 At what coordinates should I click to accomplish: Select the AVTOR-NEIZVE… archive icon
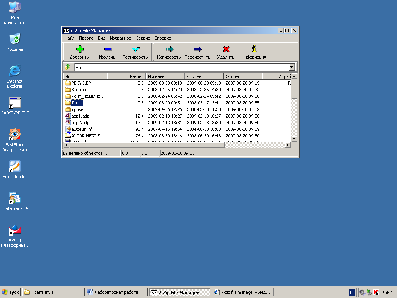pos(67,135)
